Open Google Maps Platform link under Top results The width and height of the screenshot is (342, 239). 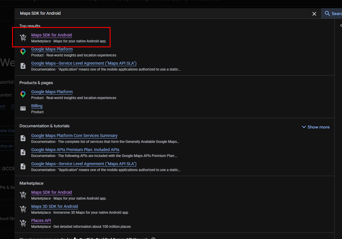point(52,49)
